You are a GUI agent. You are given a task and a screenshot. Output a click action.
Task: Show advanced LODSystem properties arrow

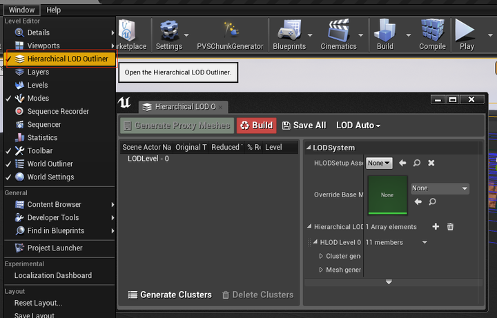(x=389, y=282)
